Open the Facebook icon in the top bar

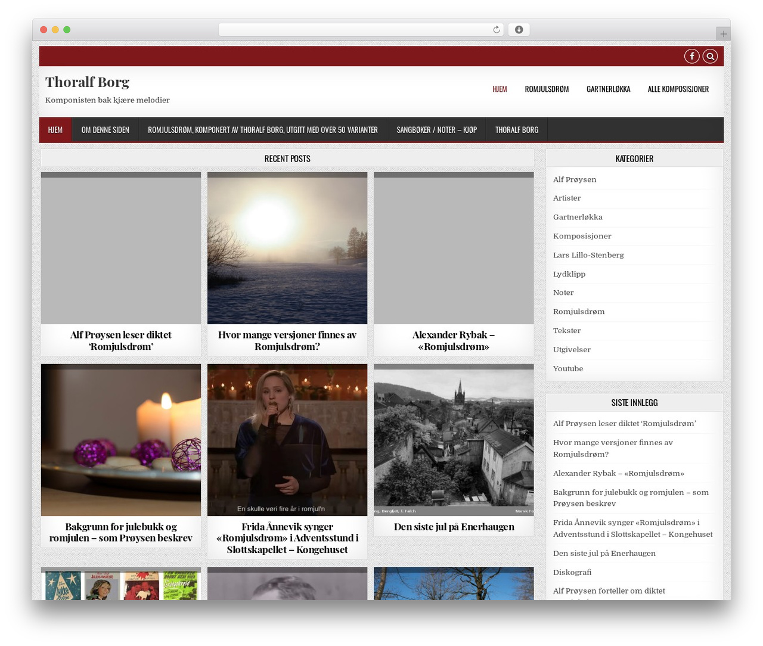691,56
